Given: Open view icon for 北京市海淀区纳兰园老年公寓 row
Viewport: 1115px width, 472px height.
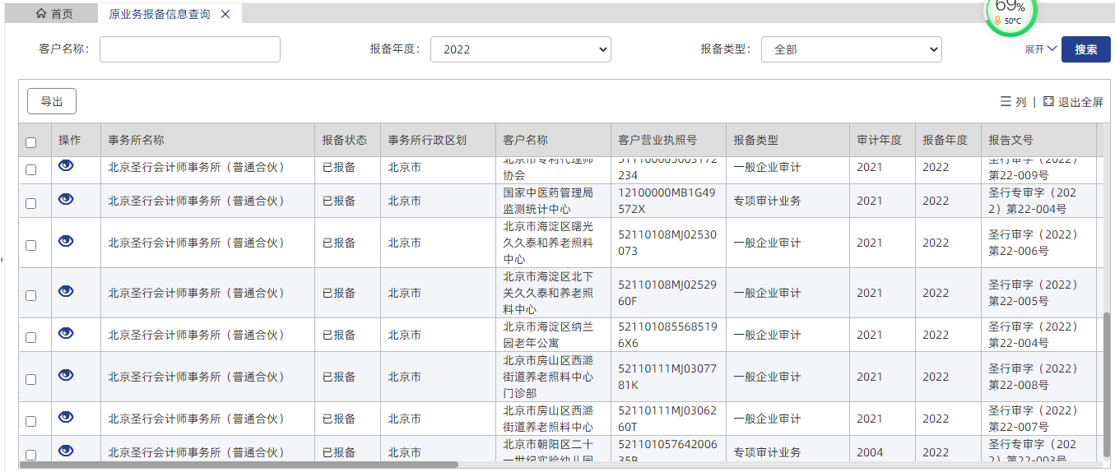Looking at the screenshot, I should tap(66, 333).
